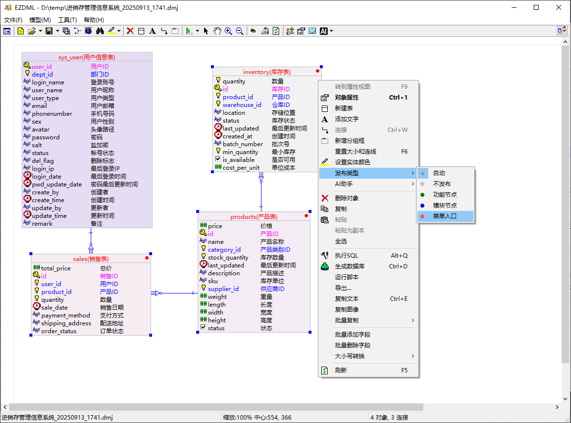Click 设置实体颜色 color option

pyautogui.click(x=352, y=162)
